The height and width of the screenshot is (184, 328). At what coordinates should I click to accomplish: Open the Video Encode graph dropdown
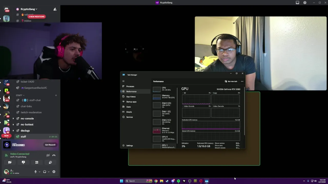coord(188,106)
